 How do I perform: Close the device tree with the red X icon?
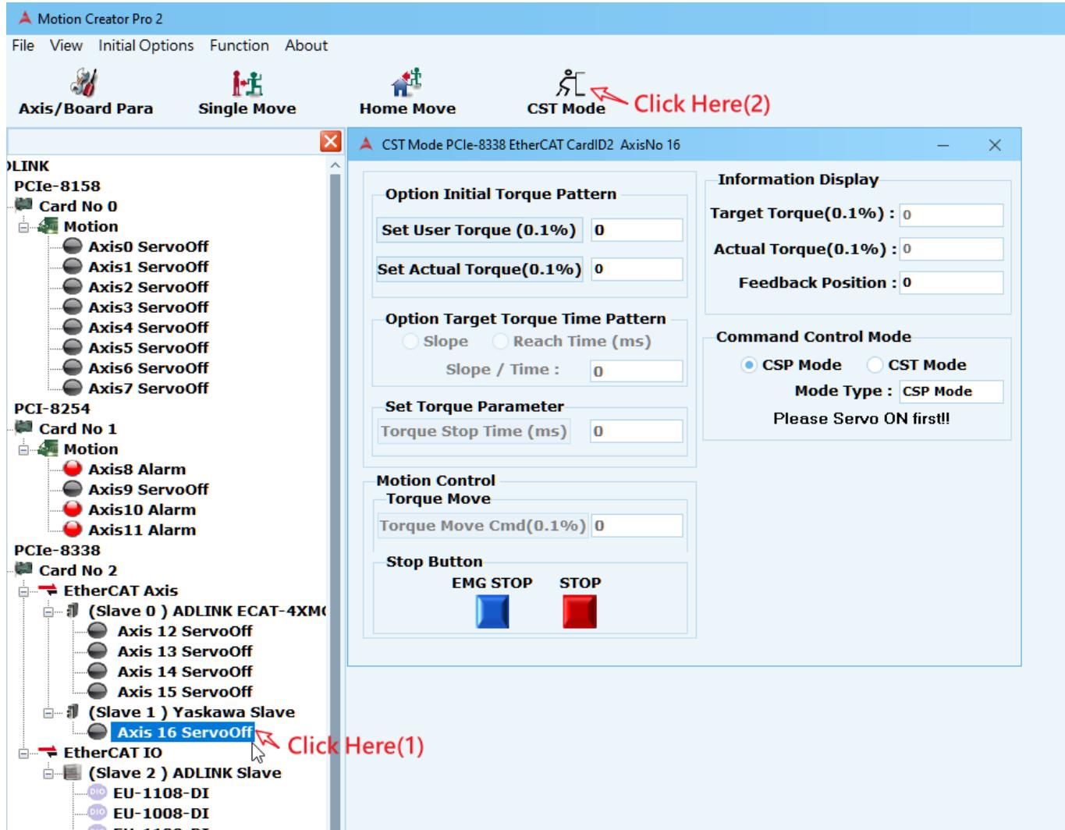tap(331, 141)
